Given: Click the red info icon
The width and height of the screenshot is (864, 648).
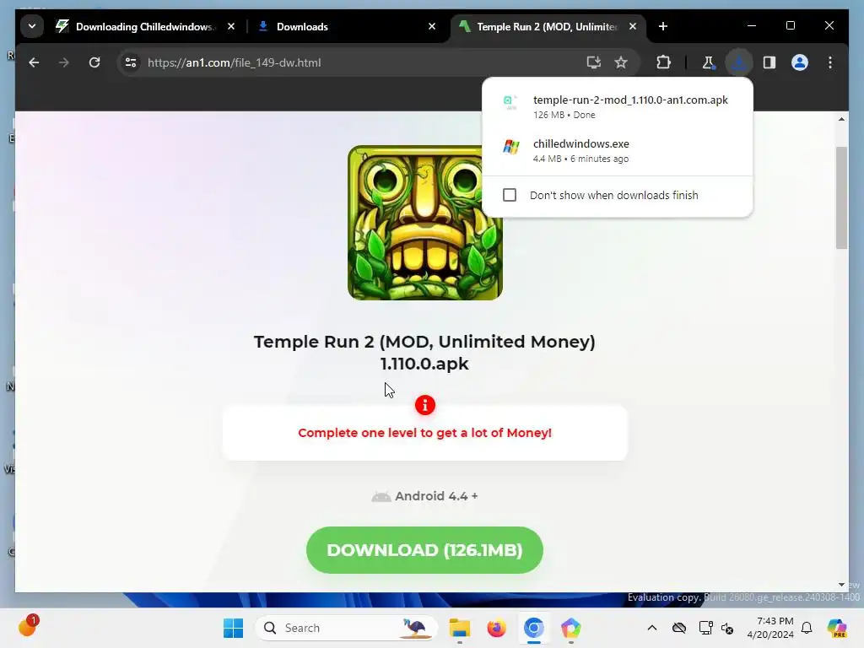Looking at the screenshot, I should (x=425, y=406).
